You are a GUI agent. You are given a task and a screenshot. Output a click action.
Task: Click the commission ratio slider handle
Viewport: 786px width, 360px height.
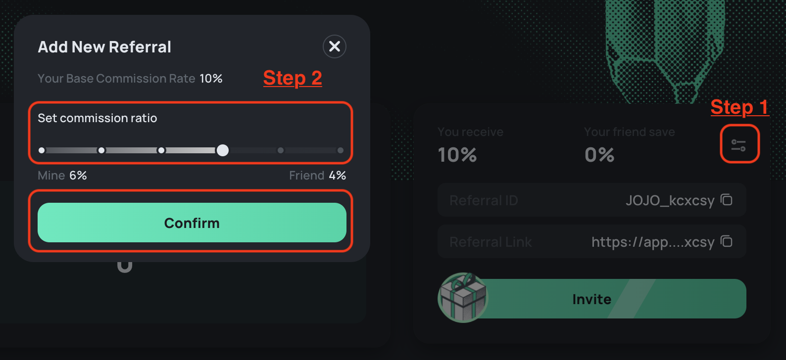223,150
